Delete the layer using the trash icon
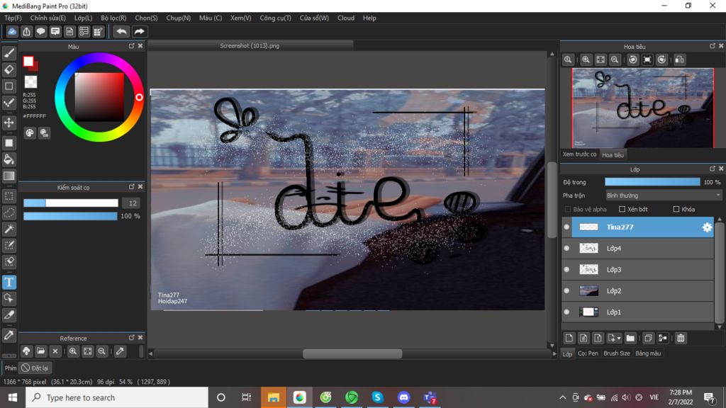The height and width of the screenshot is (408, 726). (681, 338)
